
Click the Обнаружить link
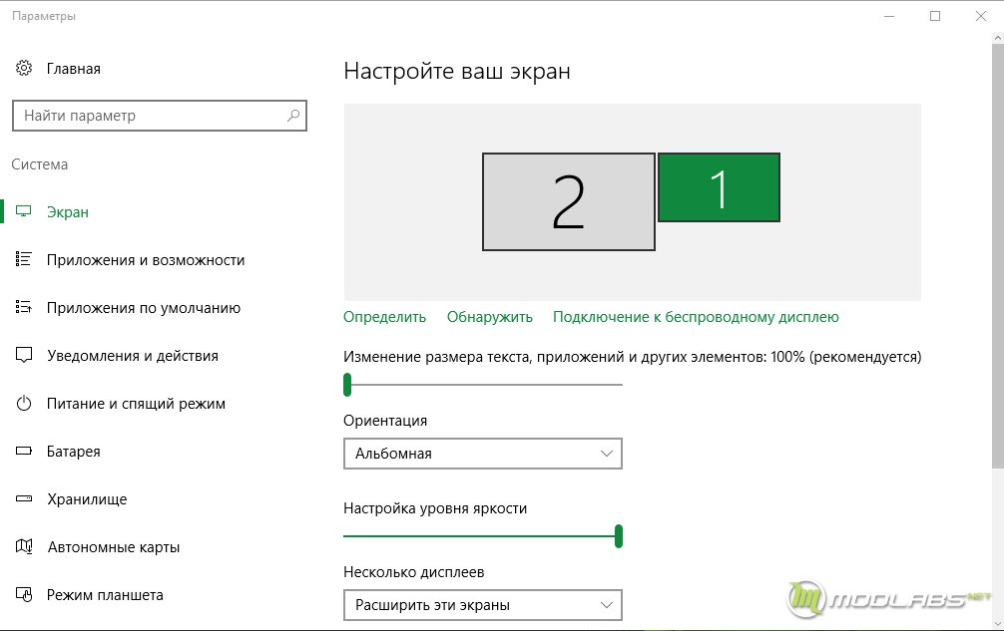tap(490, 317)
